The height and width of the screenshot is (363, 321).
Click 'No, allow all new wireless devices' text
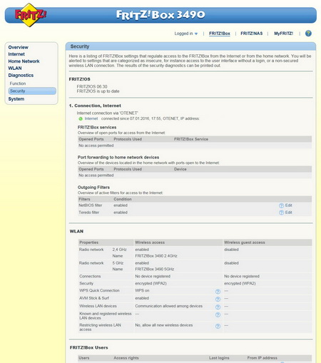pos(164,325)
